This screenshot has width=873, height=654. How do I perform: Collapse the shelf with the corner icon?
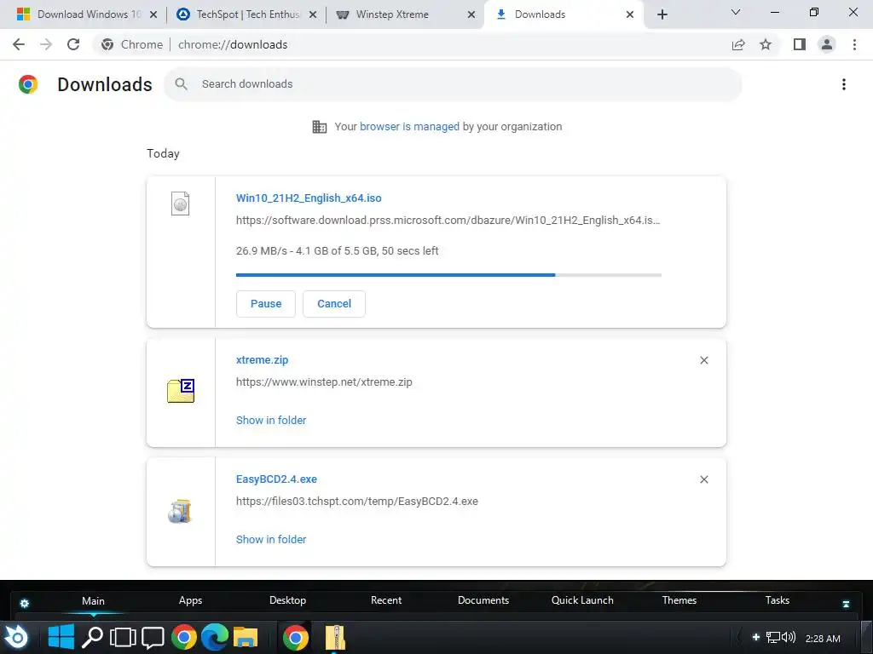846,604
